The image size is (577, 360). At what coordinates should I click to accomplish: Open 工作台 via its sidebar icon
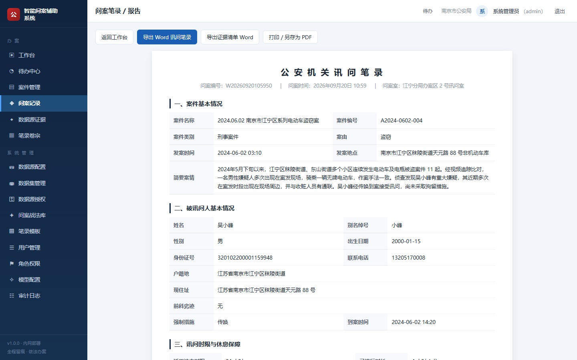point(12,55)
